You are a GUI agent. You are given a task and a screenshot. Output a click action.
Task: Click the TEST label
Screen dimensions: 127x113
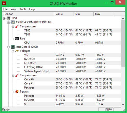[14, 18]
